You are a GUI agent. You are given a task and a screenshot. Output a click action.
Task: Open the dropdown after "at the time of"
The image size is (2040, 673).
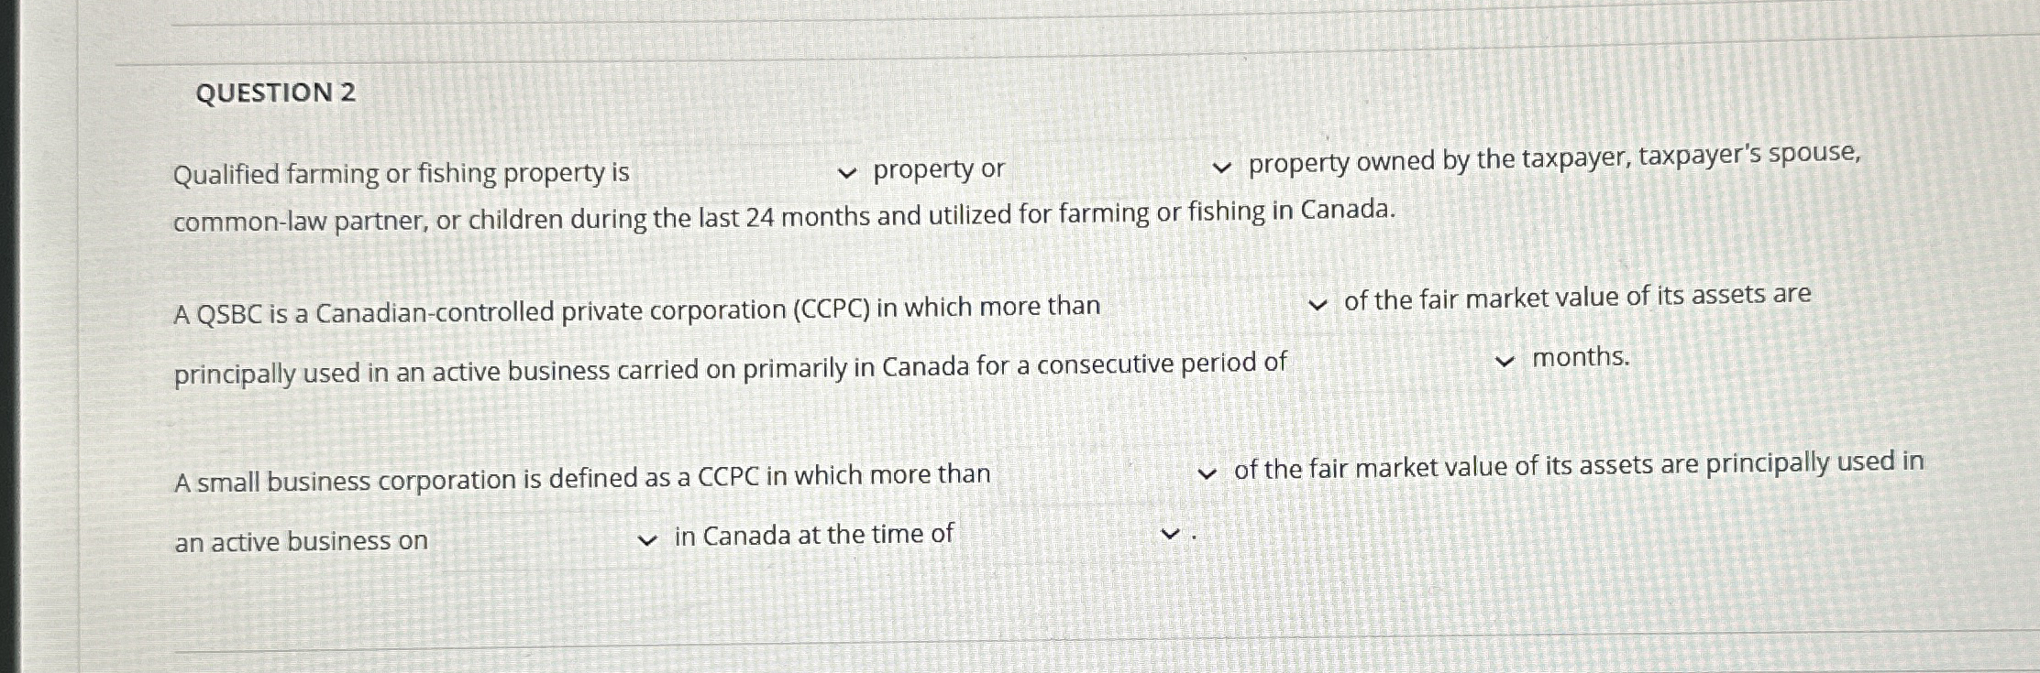[x=1170, y=532]
